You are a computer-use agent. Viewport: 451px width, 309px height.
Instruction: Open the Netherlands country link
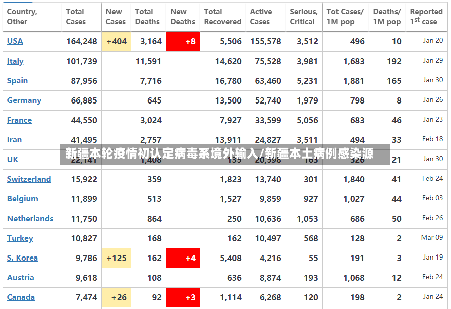tap(30, 219)
